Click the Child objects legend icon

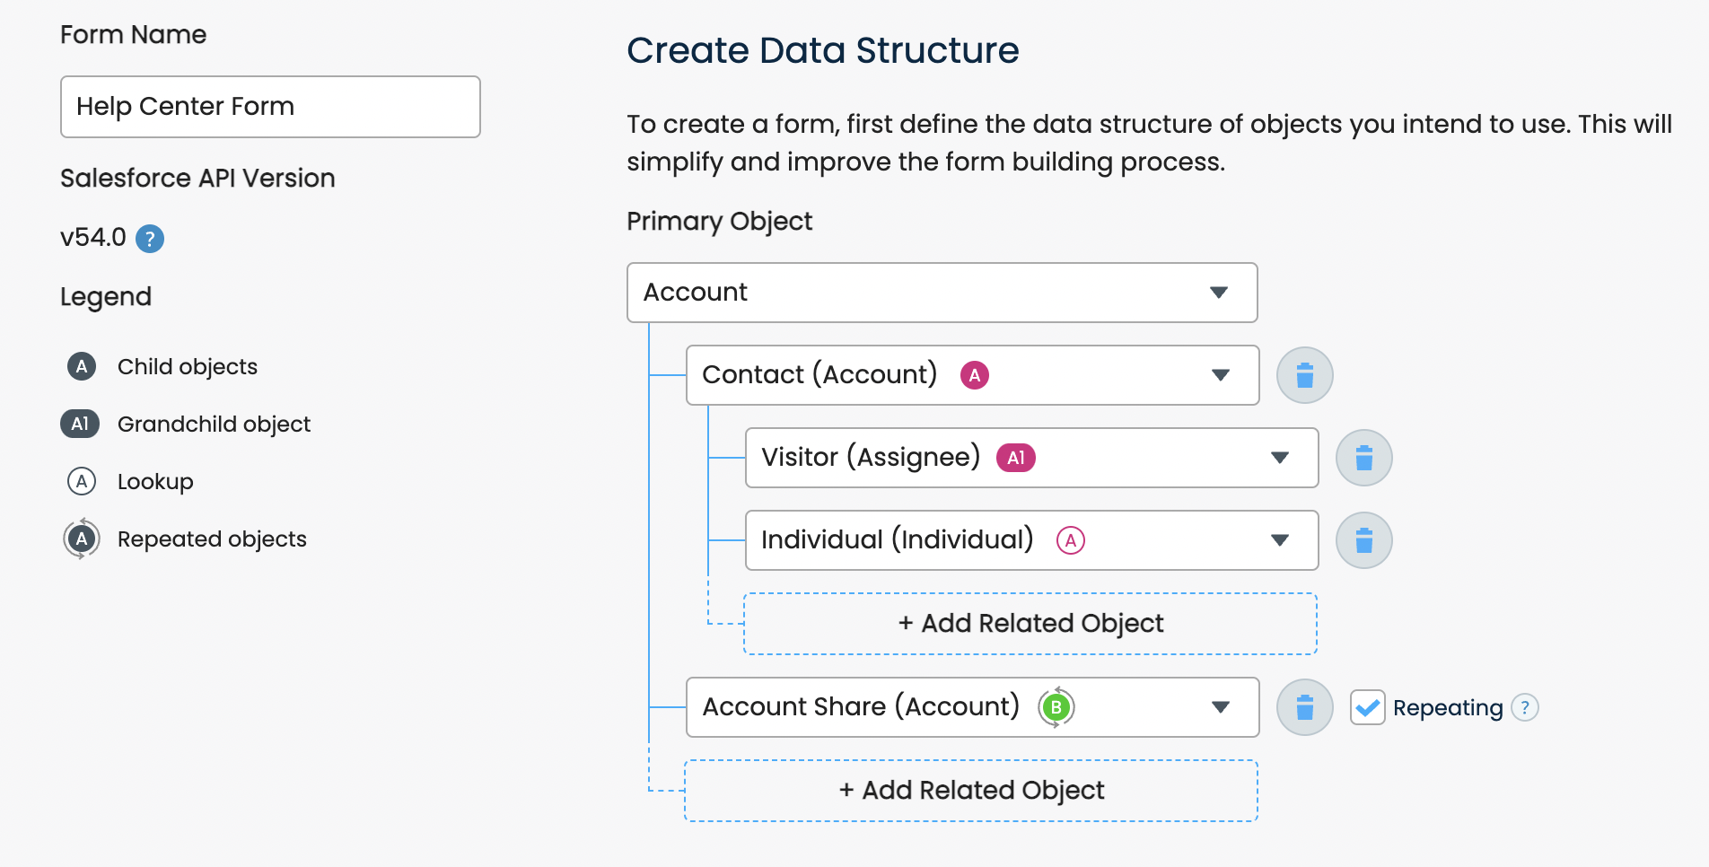(x=81, y=366)
